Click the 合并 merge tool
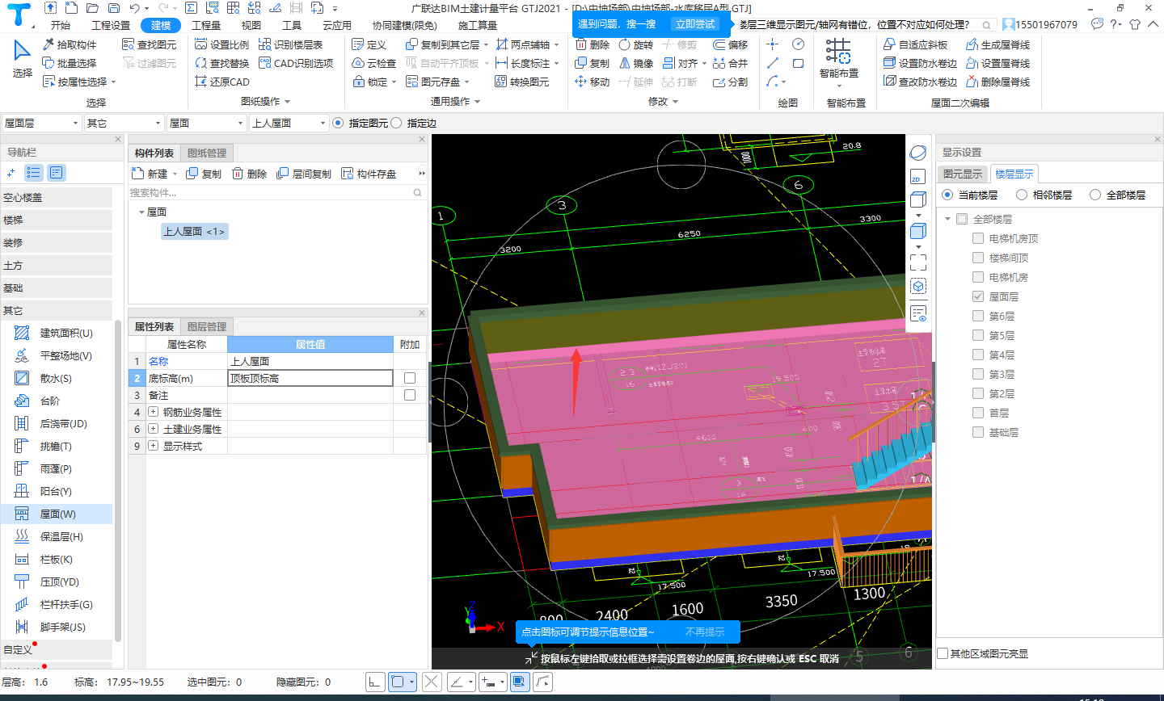Viewport: 1164px width, 701px height. tap(731, 63)
